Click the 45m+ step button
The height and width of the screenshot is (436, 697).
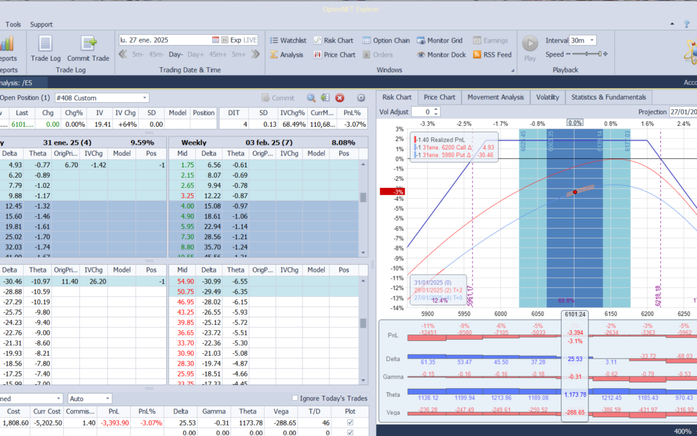(218, 54)
